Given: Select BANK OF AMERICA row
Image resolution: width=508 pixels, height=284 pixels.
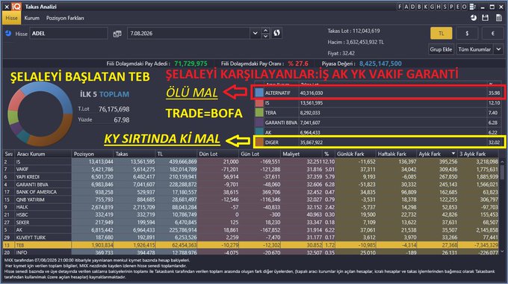Looking at the screenshot, I should (251, 192).
